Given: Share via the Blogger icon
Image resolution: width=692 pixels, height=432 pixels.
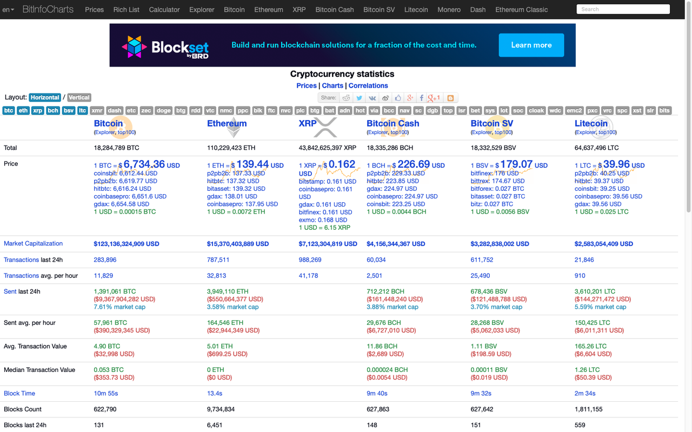Looking at the screenshot, I should [x=450, y=97].
